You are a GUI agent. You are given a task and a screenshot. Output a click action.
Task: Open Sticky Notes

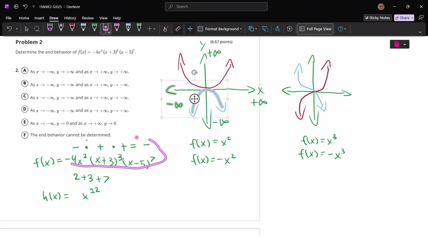tap(377, 18)
